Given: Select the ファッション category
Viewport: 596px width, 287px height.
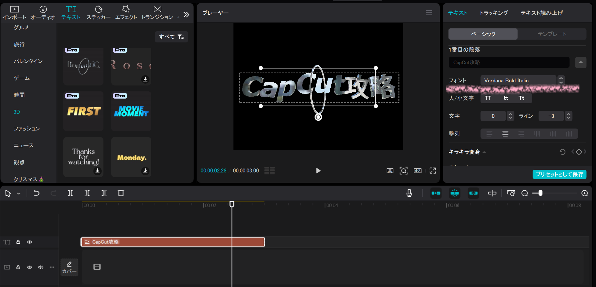Looking at the screenshot, I should click(27, 129).
